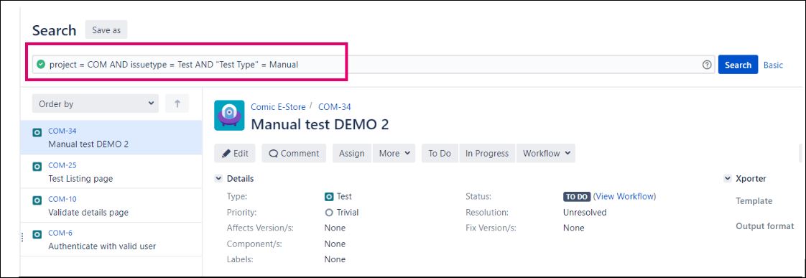Open the More actions dropdown
Screen dimensions: 806x278
(x=394, y=153)
